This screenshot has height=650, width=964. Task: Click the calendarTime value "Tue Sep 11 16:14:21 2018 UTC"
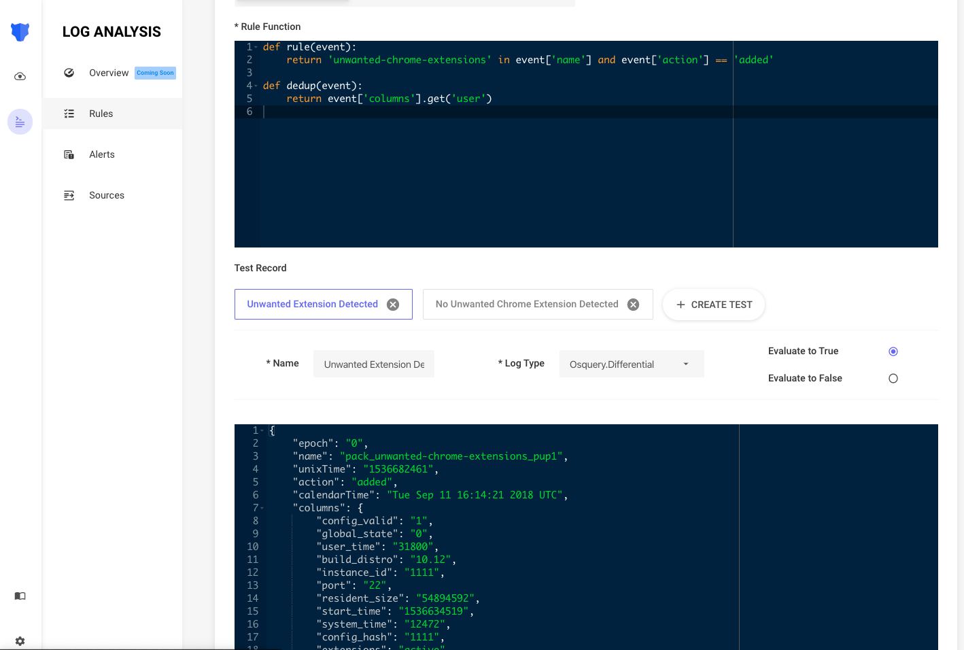(475, 495)
